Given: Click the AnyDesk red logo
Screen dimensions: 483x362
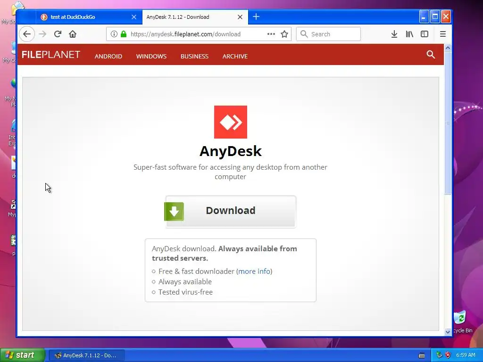Looking at the screenshot, I should [x=230, y=122].
